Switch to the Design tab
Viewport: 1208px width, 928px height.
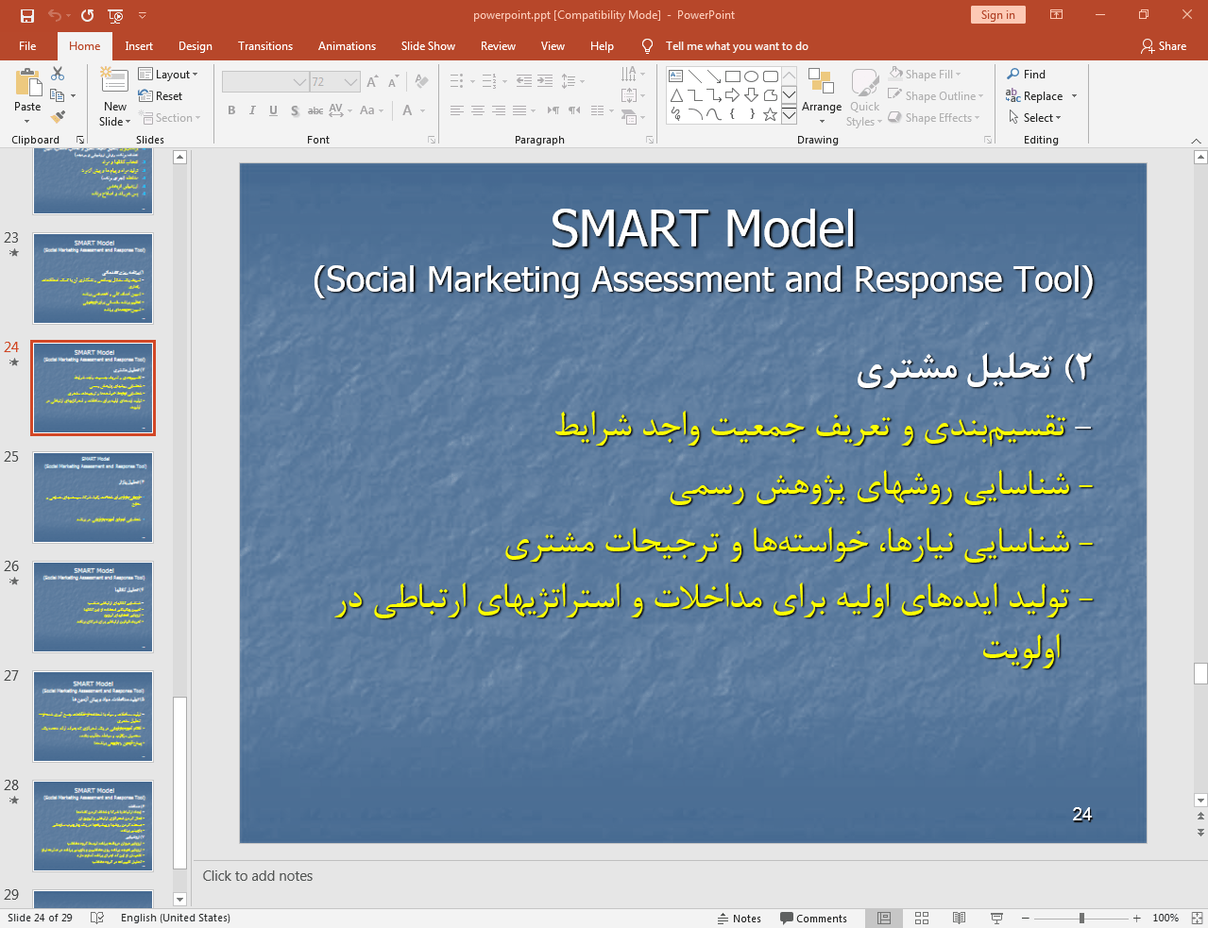pyautogui.click(x=195, y=46)
